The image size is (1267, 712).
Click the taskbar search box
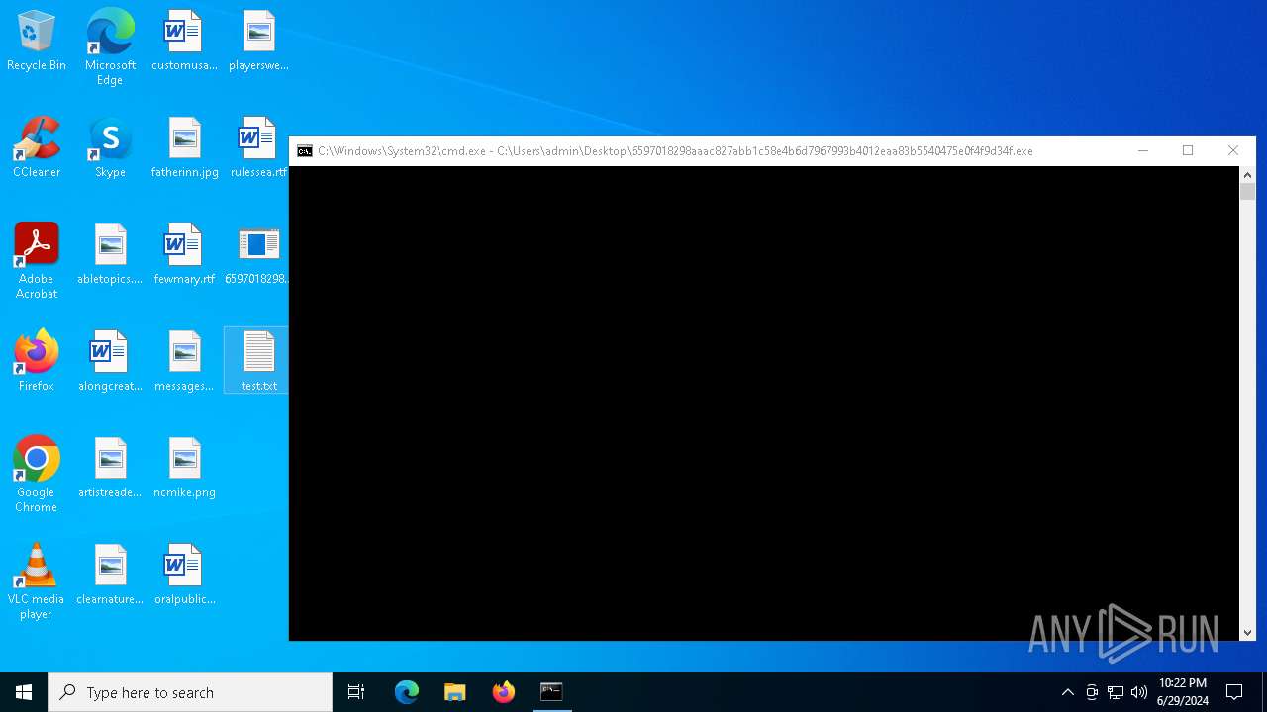(190, 692)
